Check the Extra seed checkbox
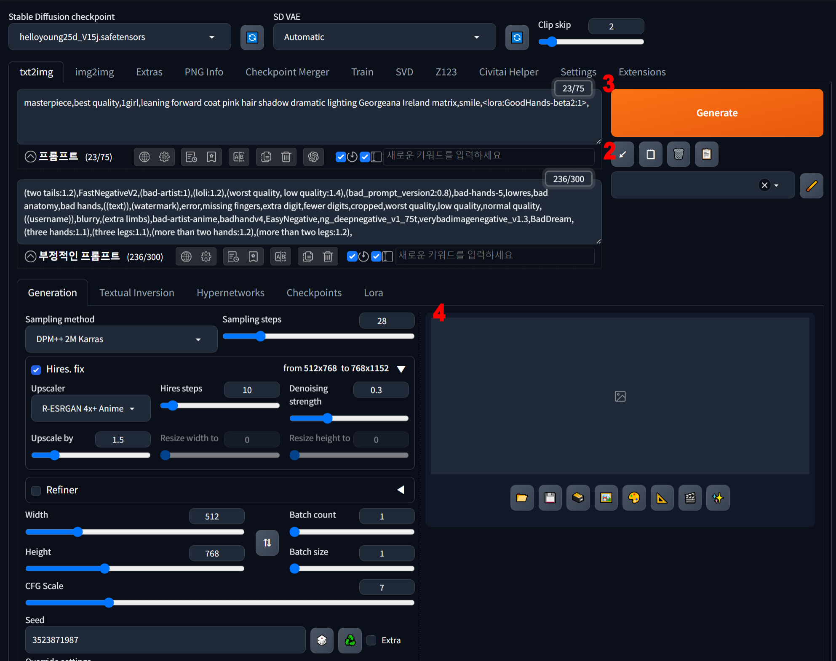The width and height of the screenshot is (836, 661). tap(371, 640)
